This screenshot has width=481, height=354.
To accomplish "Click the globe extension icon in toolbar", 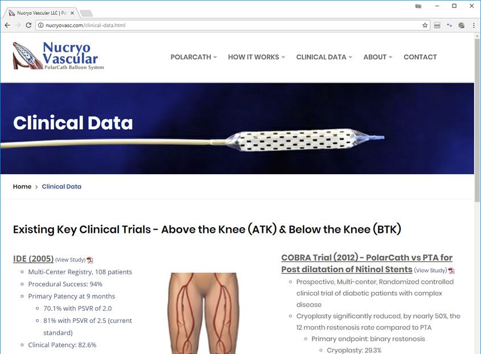I will pos(462,25).
